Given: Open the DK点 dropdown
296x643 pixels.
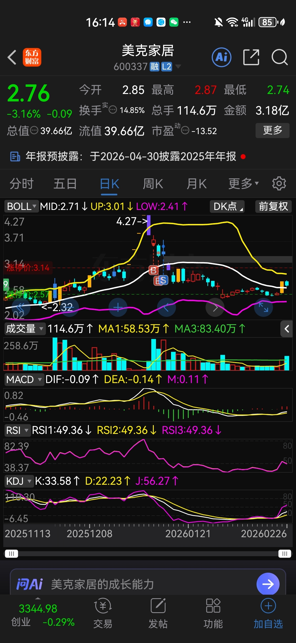Looking at the screenshot, I should pyautogui.click(x=227, y=206).
